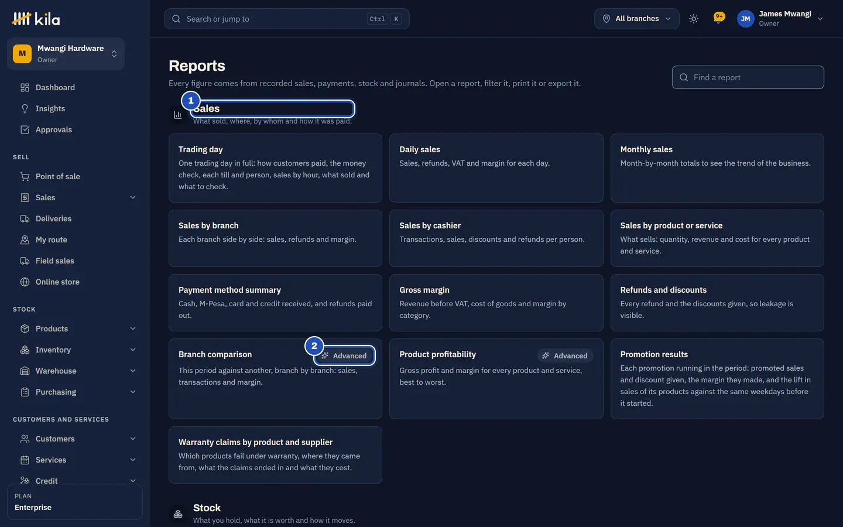The height and width of the screenshot is (527, 843).
Task: Click the Approvals checkmark icon
Action: [x=25, y=130]
